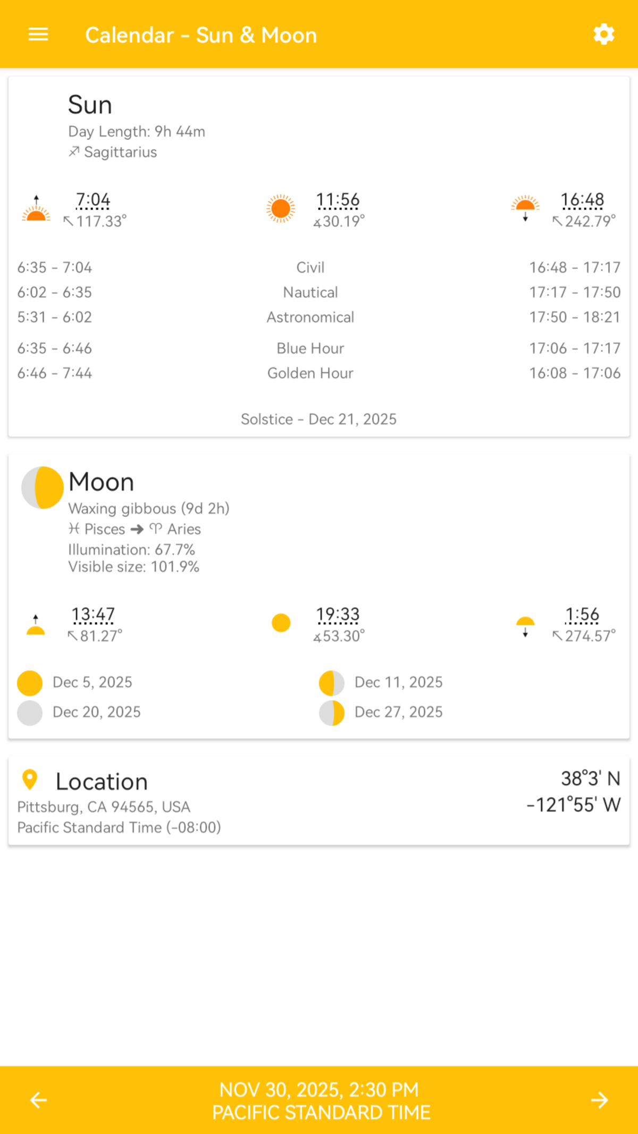Go to previous day with left arrow
638x1134 pixels.
(x=38, y=1100)
